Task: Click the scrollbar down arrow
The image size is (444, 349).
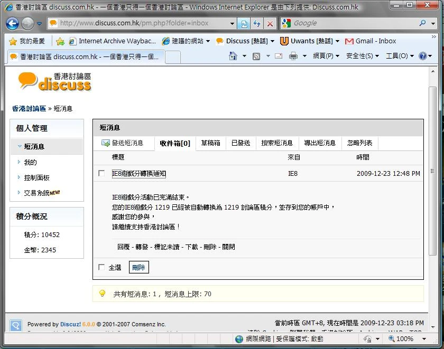Action: tap(433, 327)
